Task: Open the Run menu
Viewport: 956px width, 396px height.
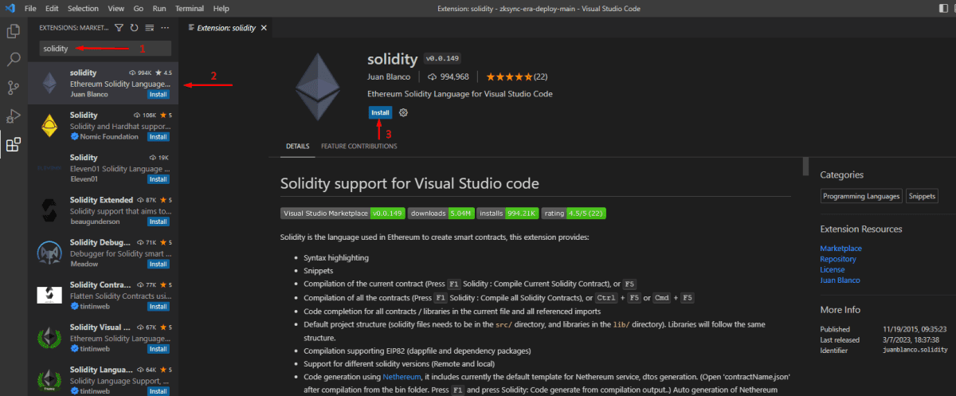Action: pyautogui.click(x=159, y=8)
